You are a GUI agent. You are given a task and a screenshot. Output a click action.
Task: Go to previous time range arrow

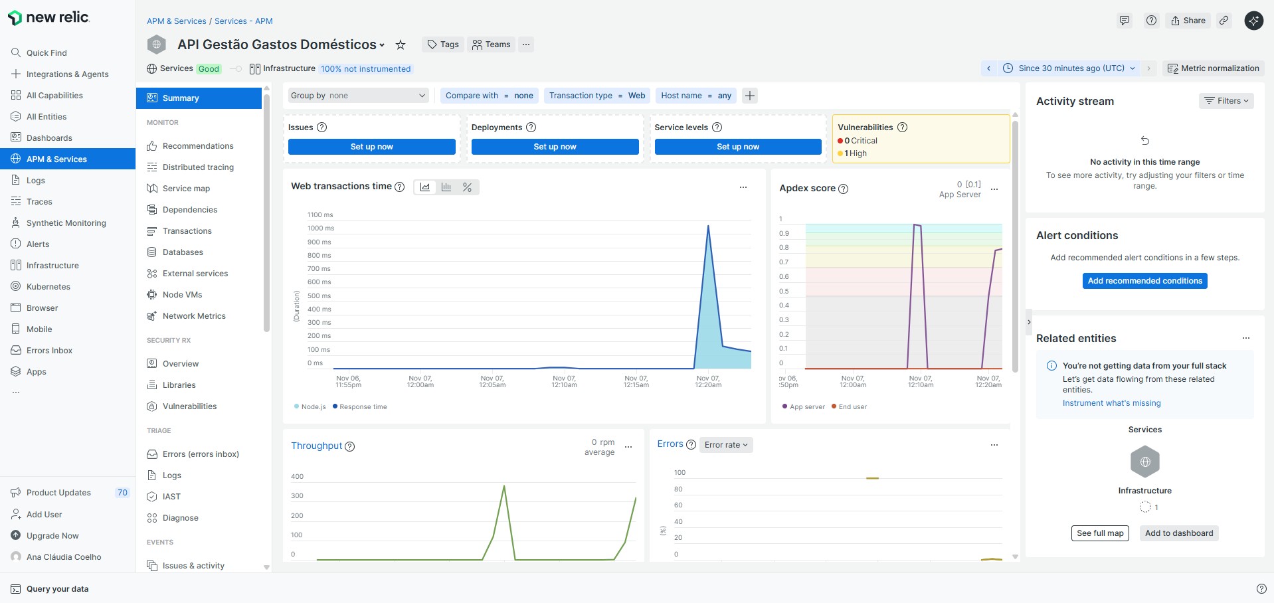(988, 68)
